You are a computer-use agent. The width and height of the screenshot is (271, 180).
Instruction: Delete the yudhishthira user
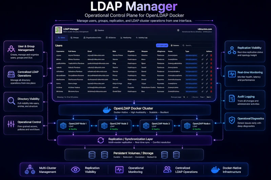point(211,63)
